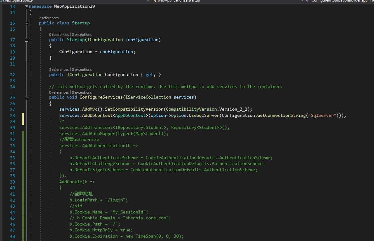This screenshot has height=241, width=374.
Task: Click 'services.AddTransient<IRepository<Student>' line
Action: pos(144,128)
